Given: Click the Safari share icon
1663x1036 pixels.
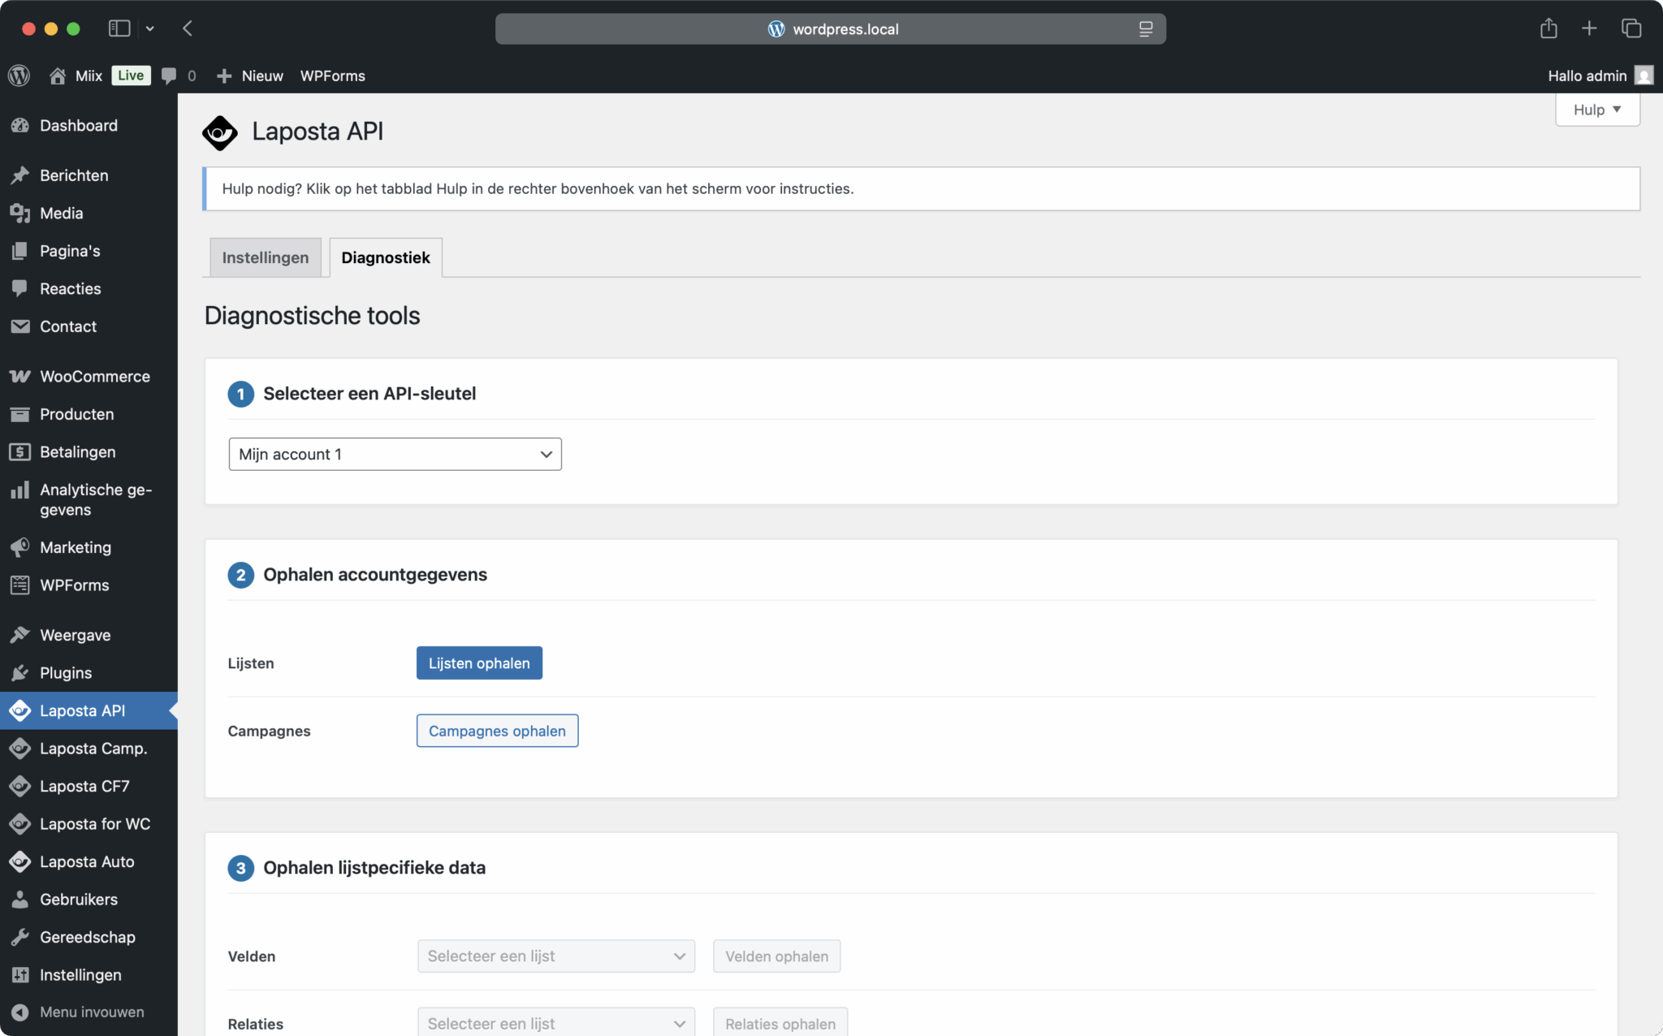Looking at the screenshot, I should (1549, 28).
